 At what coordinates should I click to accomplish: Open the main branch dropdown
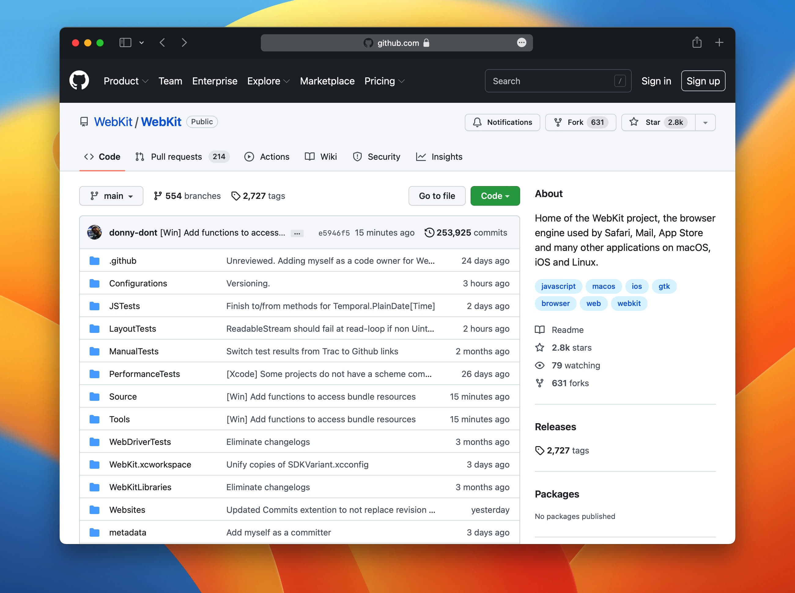(x=111, y=196)
